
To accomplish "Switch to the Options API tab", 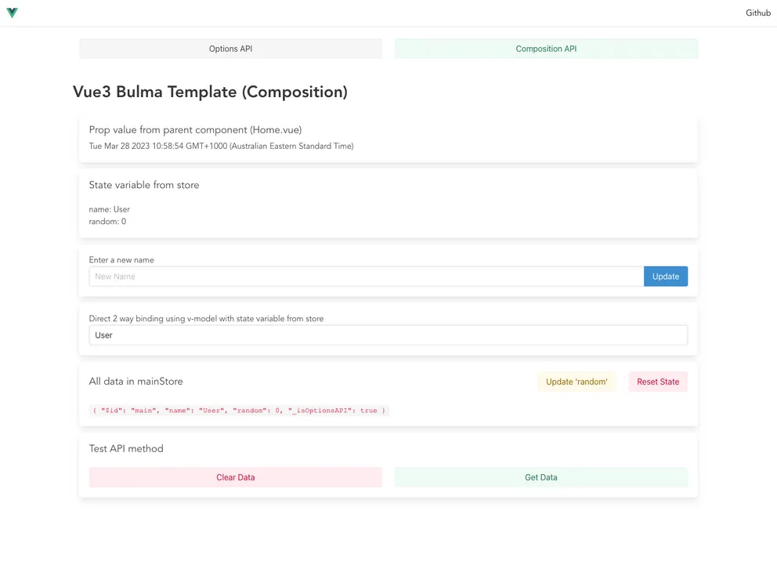I will 229,48.
